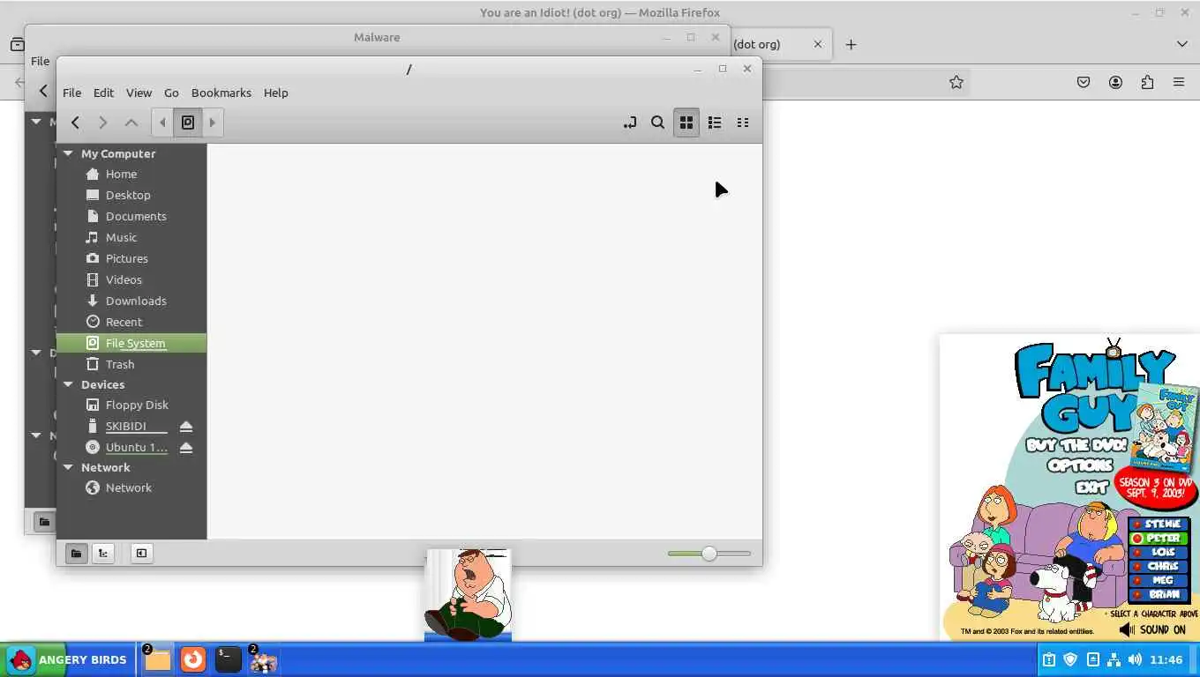1200x677 pixels.
Task: Show places in sidebar
Action: click(x=76, y=553)
